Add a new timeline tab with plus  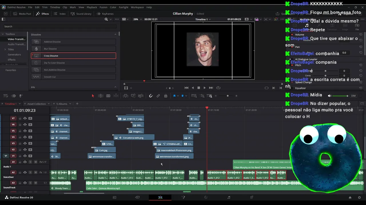point(77,104)
